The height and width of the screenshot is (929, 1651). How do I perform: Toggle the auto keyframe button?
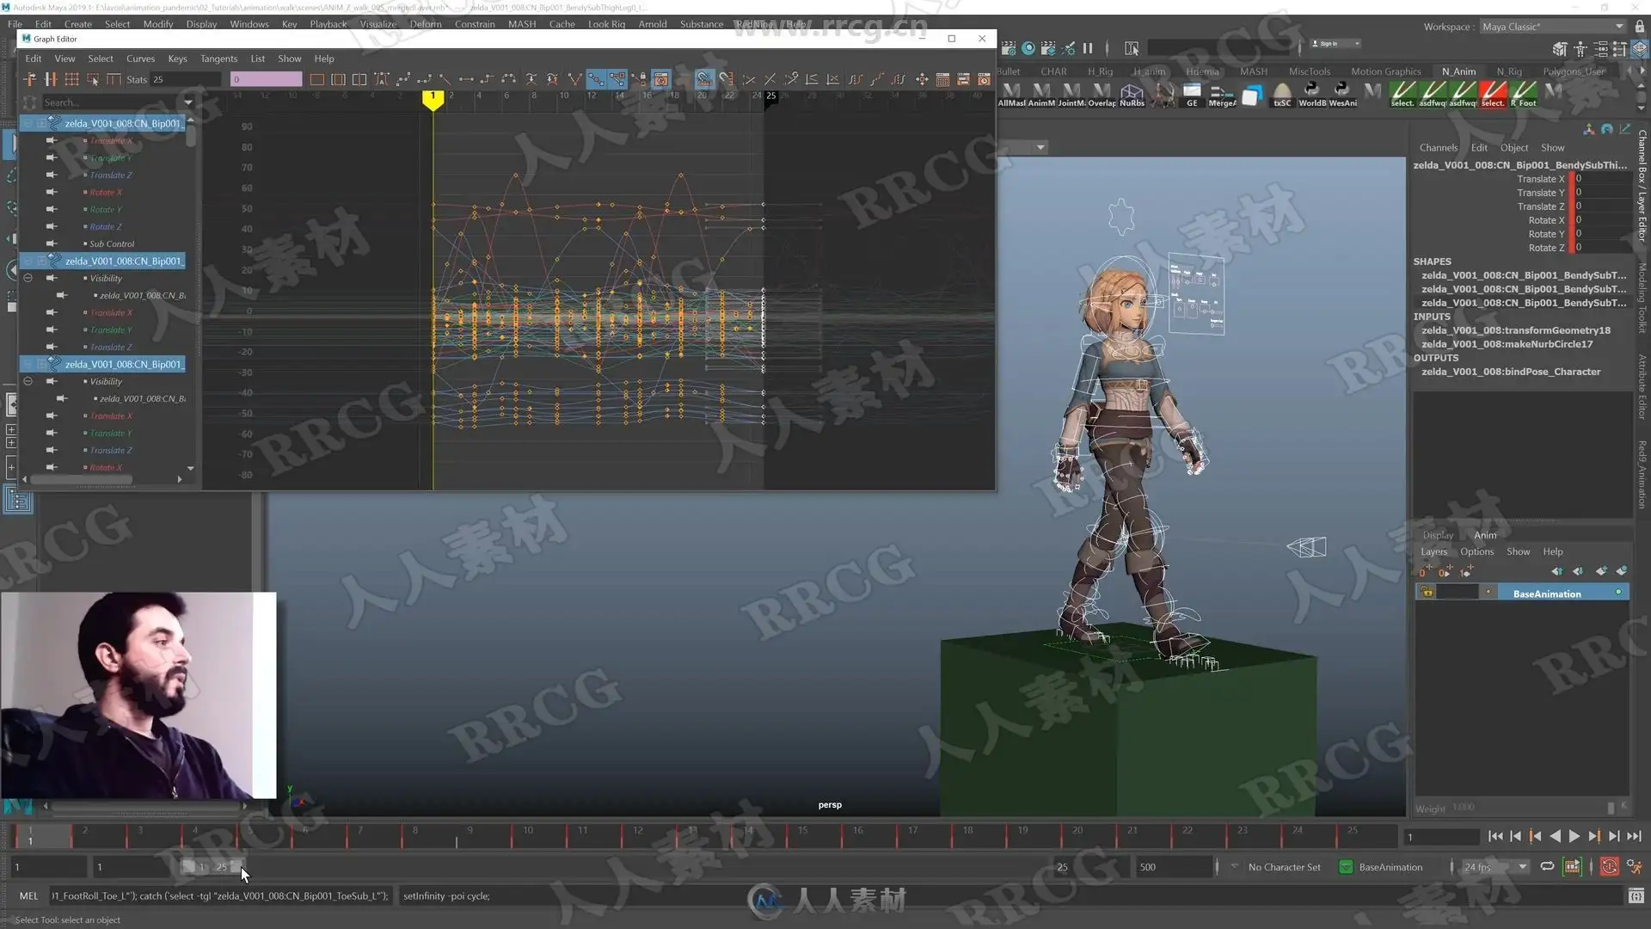[x=1610, y=867]
